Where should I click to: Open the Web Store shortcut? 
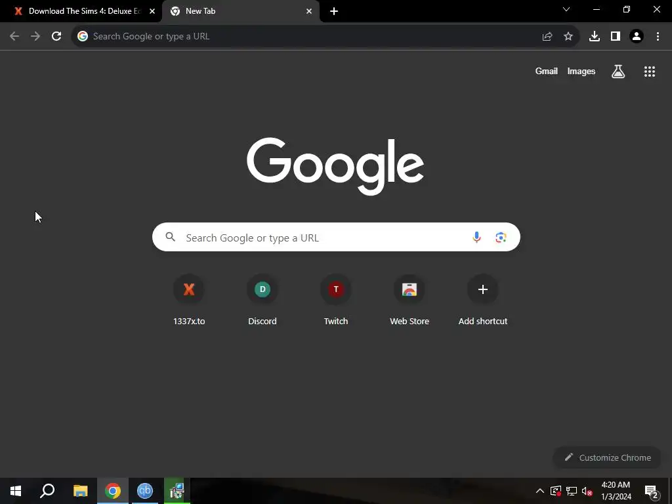point(409,299)
